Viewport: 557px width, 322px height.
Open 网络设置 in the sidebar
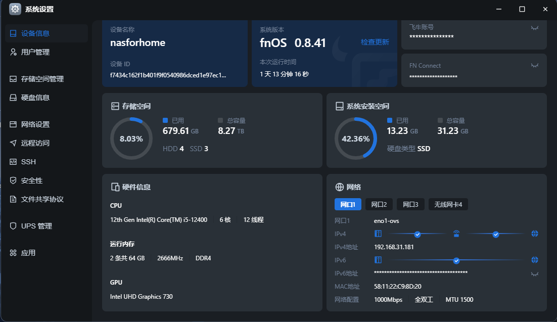coord(35,124)
